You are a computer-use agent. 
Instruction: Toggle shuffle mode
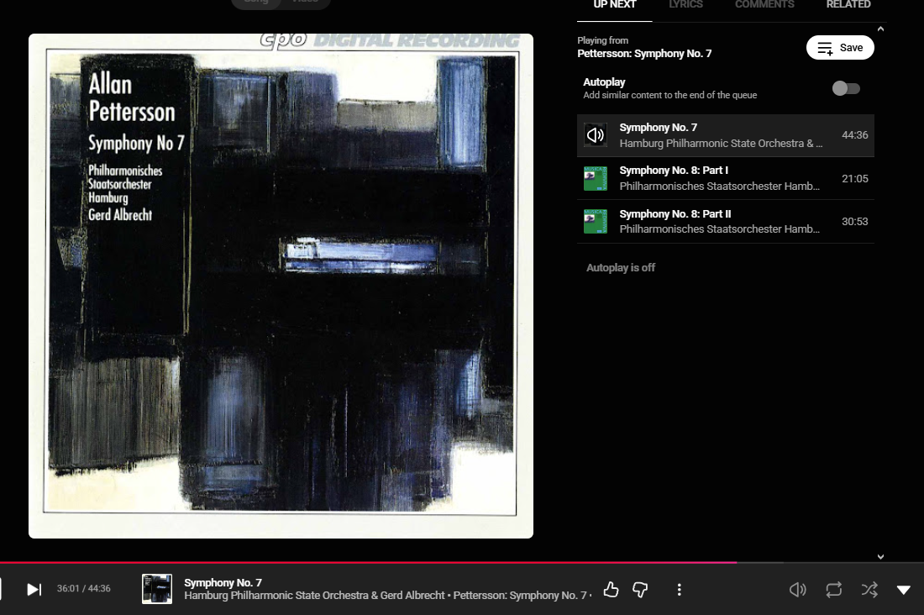[869, 589]
